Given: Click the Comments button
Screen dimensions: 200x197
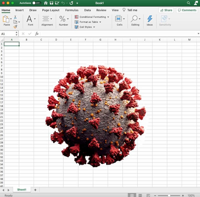Looking at the screenshot, I should tap(187, 10).
